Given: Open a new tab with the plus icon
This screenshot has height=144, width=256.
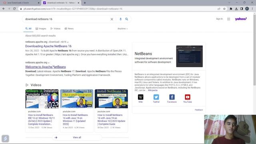Looking at the screenshot, I should point(85,3).
